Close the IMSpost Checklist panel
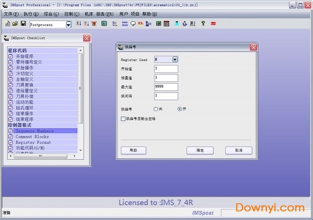This screenshot has width=313, height=220. coord(87,38)
